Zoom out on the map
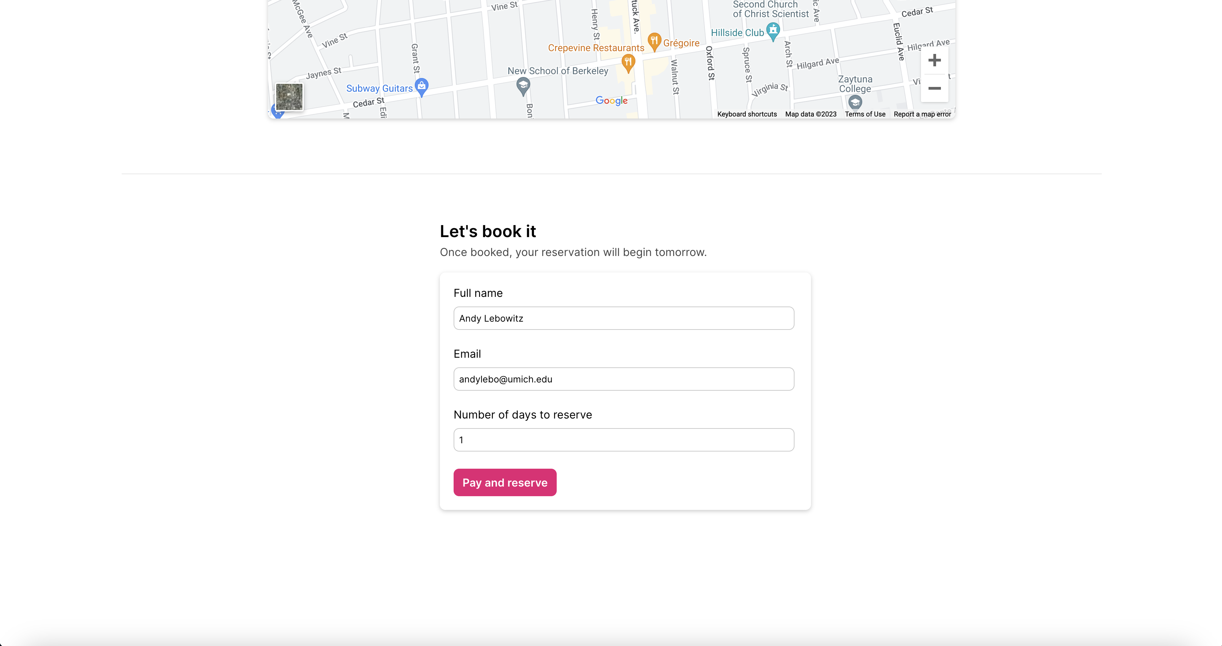Viewport: 1222px width, 646px height. (934, 88)
